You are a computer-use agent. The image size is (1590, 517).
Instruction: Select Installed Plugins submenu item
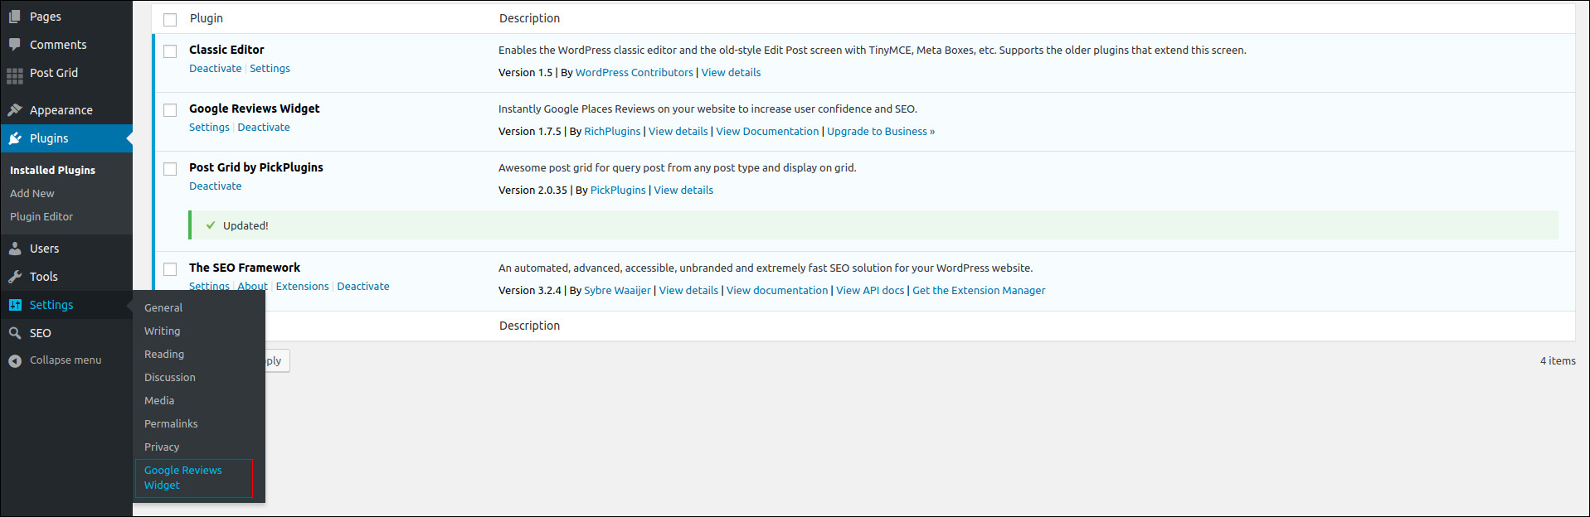(52, 170)
